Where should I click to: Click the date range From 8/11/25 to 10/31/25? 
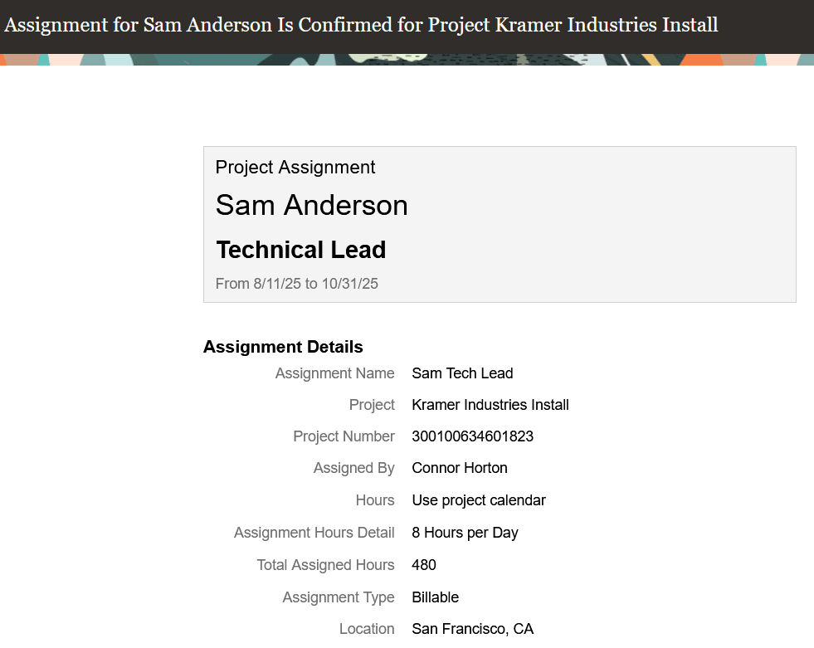tap(296, 284)
